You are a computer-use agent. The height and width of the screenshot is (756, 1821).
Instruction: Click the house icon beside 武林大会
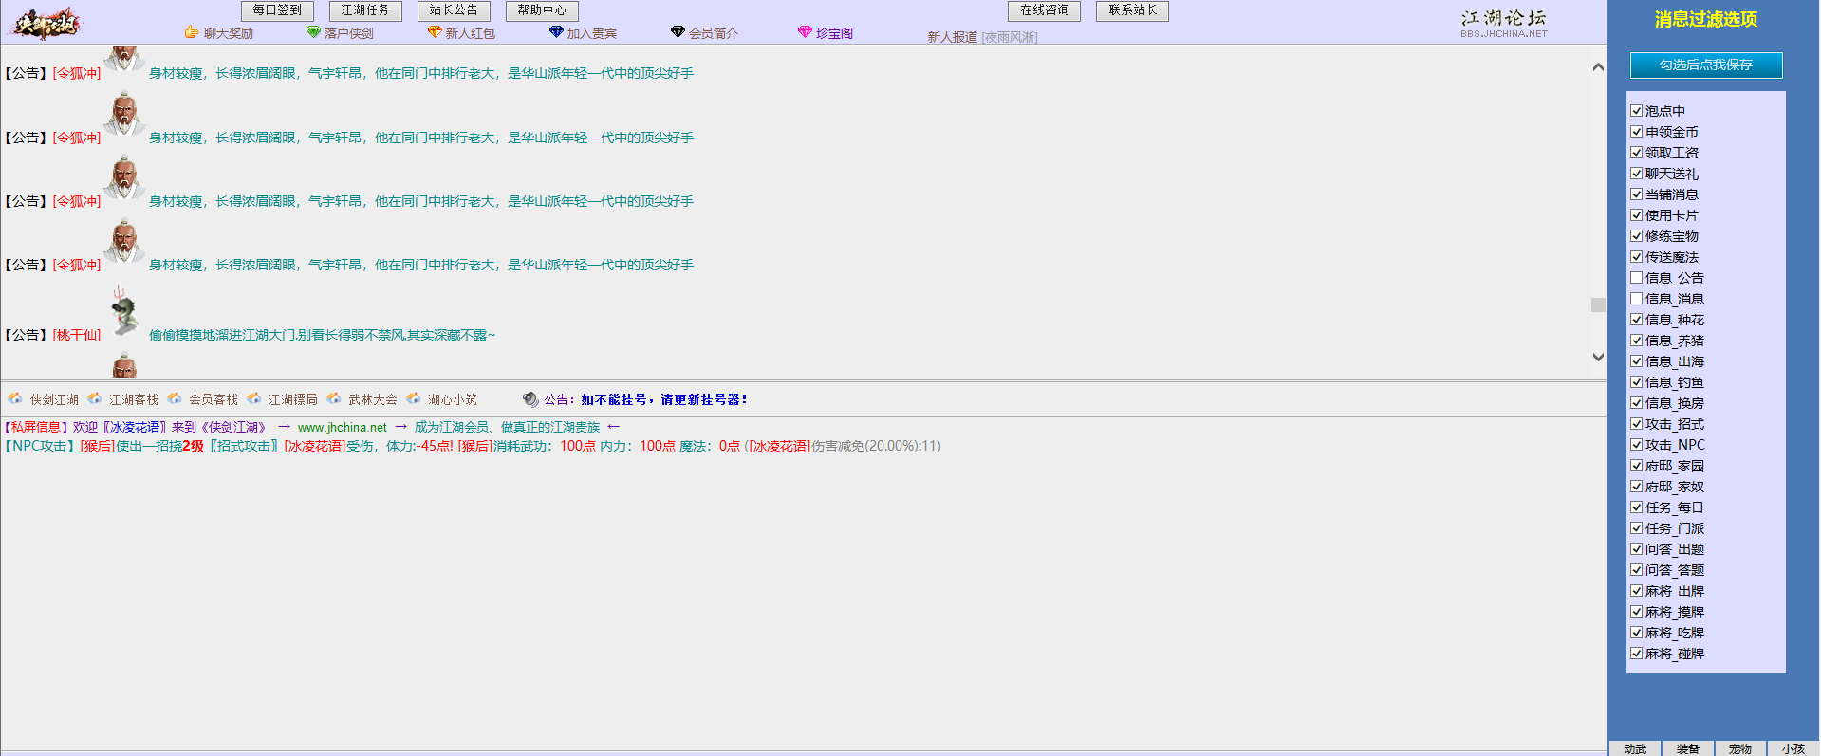pos(334,398)
